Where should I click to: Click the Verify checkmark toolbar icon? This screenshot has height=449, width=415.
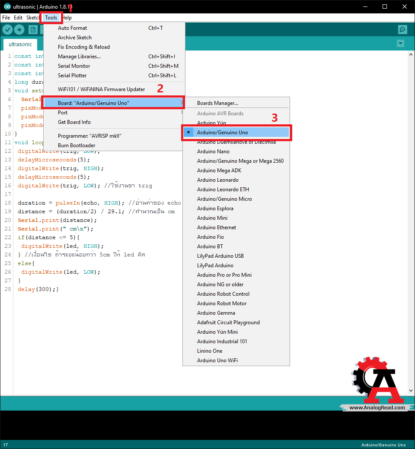tap(7, 29)
